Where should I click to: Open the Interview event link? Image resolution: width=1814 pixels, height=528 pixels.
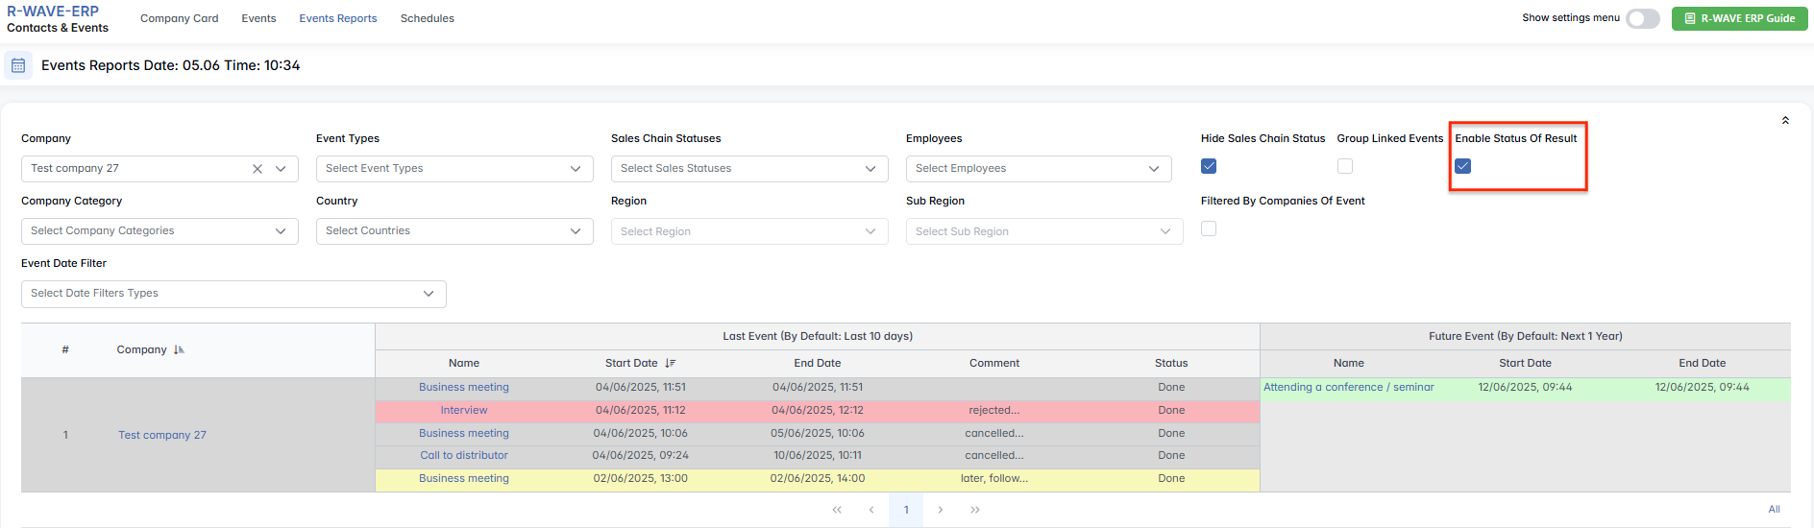pyautogui.click(x=464, y=411)
